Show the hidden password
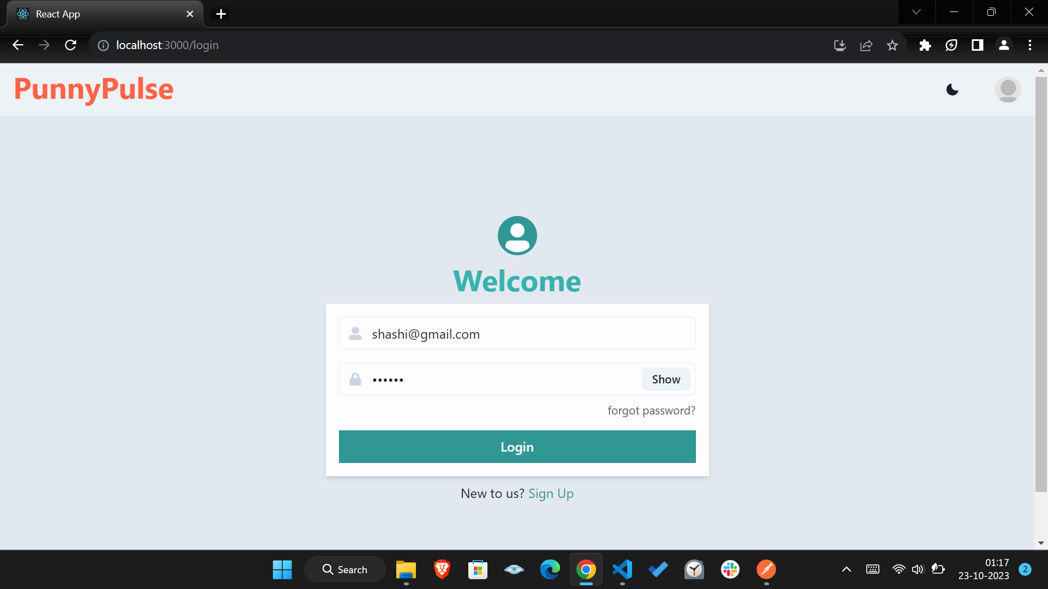Screen dimensions: 1048x589 (x=665, y=379)
